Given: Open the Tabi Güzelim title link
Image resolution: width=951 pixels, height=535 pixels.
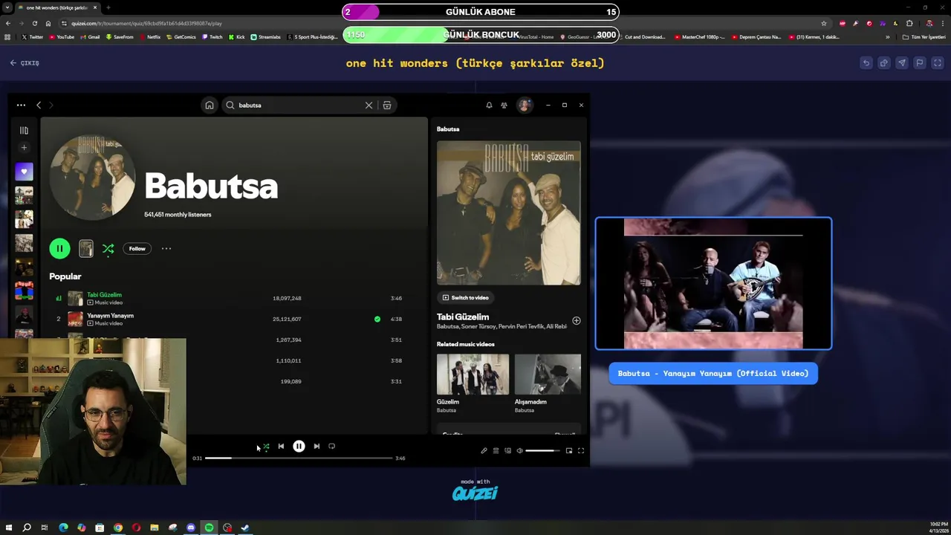Looking at the screenshot, I should click(463, 317).
